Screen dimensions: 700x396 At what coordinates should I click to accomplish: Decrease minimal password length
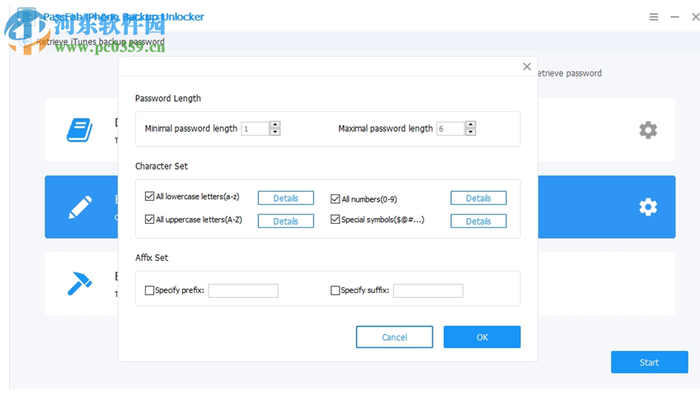(x=275, y=132)
